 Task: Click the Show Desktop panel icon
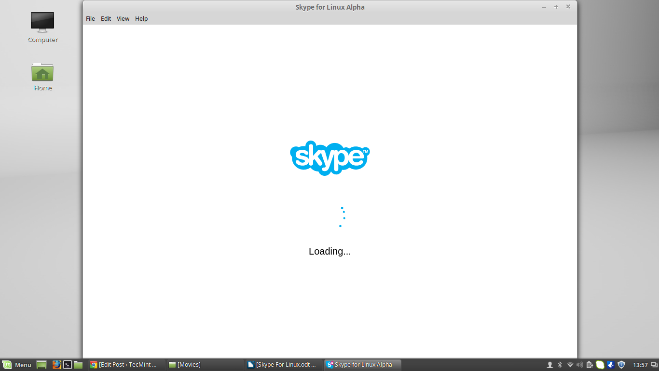point(42,365)
